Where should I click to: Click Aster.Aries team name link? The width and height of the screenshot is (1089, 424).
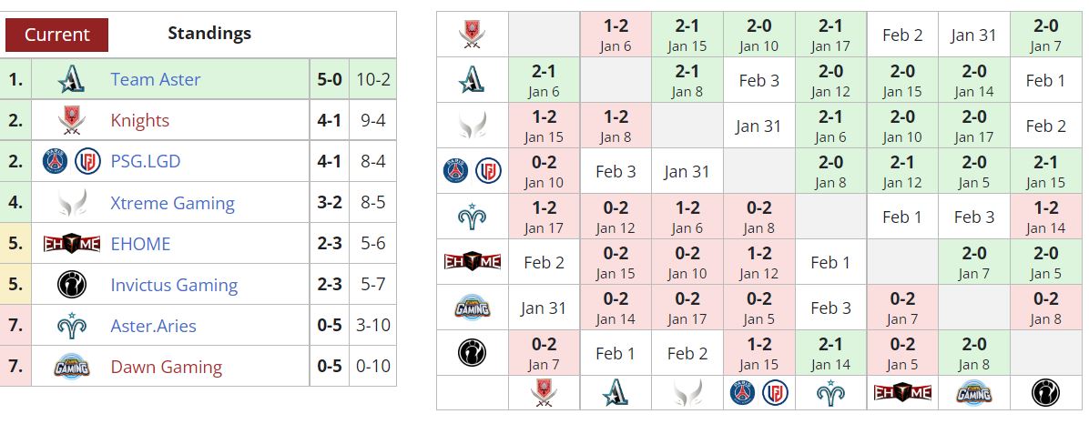(x=154, y=326)
